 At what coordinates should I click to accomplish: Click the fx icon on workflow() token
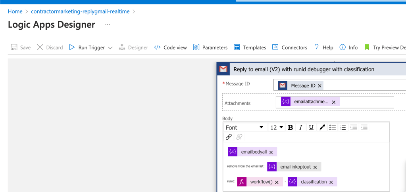click(242, 182)
